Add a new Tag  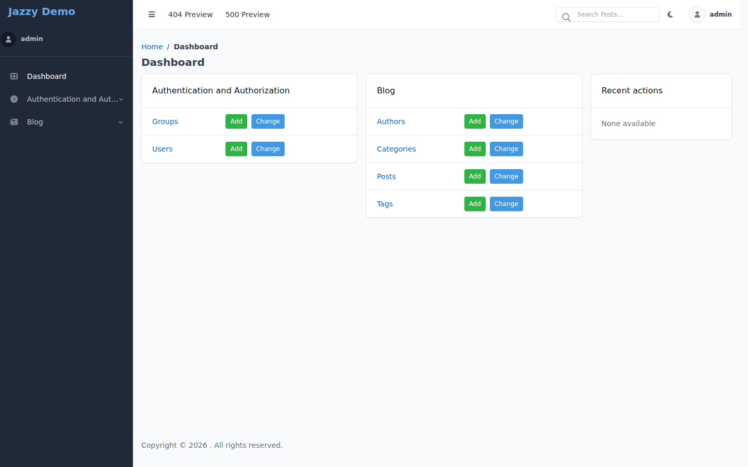coord(475,204)
